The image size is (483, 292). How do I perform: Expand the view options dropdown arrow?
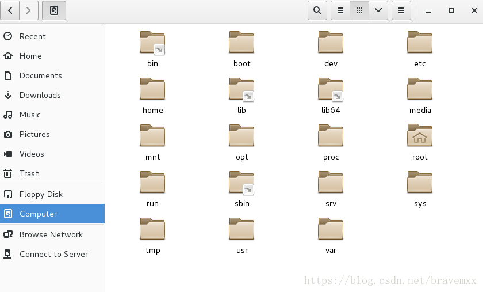click(x=378, y=10)
